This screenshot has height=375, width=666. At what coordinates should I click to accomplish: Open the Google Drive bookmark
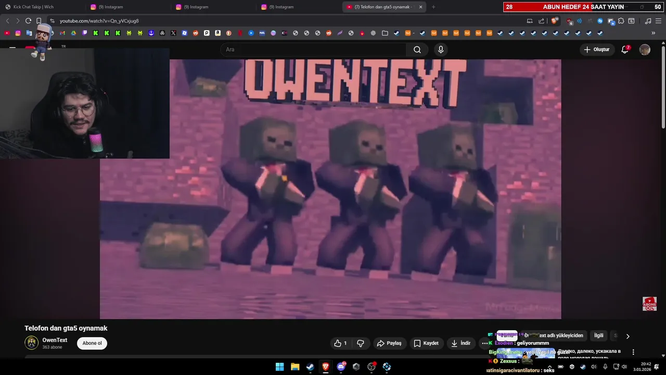pyautogui.click(x=73, y=33)
